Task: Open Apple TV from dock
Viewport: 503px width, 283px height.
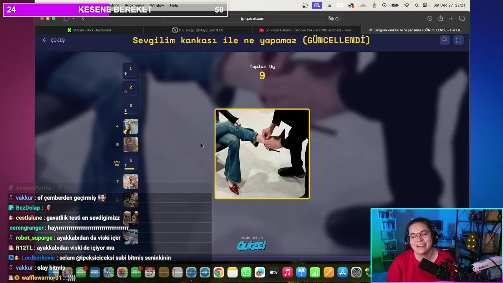Action: pos(274,272)
